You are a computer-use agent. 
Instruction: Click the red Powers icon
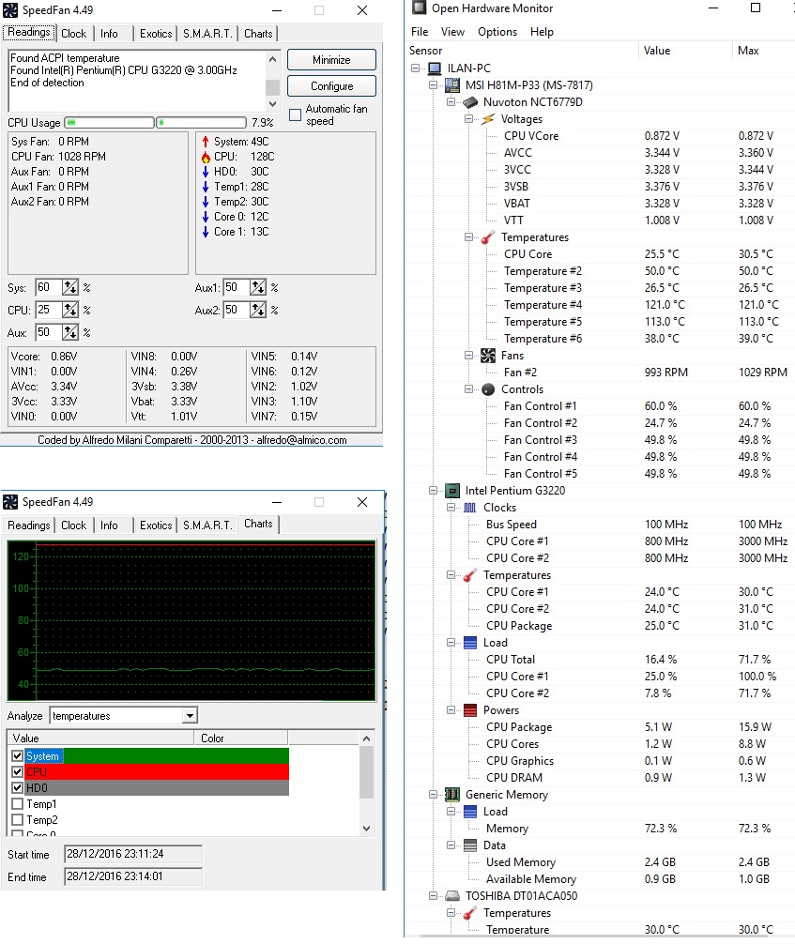(x=470, y=709)
